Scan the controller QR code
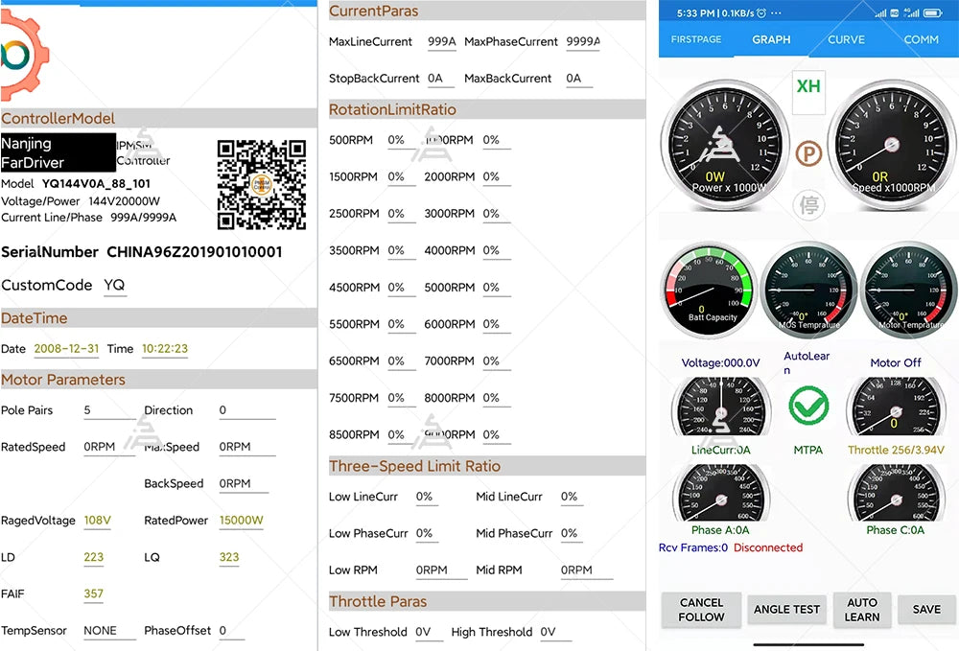The width and height of the screenshot is (959, 651). point(261,184)
